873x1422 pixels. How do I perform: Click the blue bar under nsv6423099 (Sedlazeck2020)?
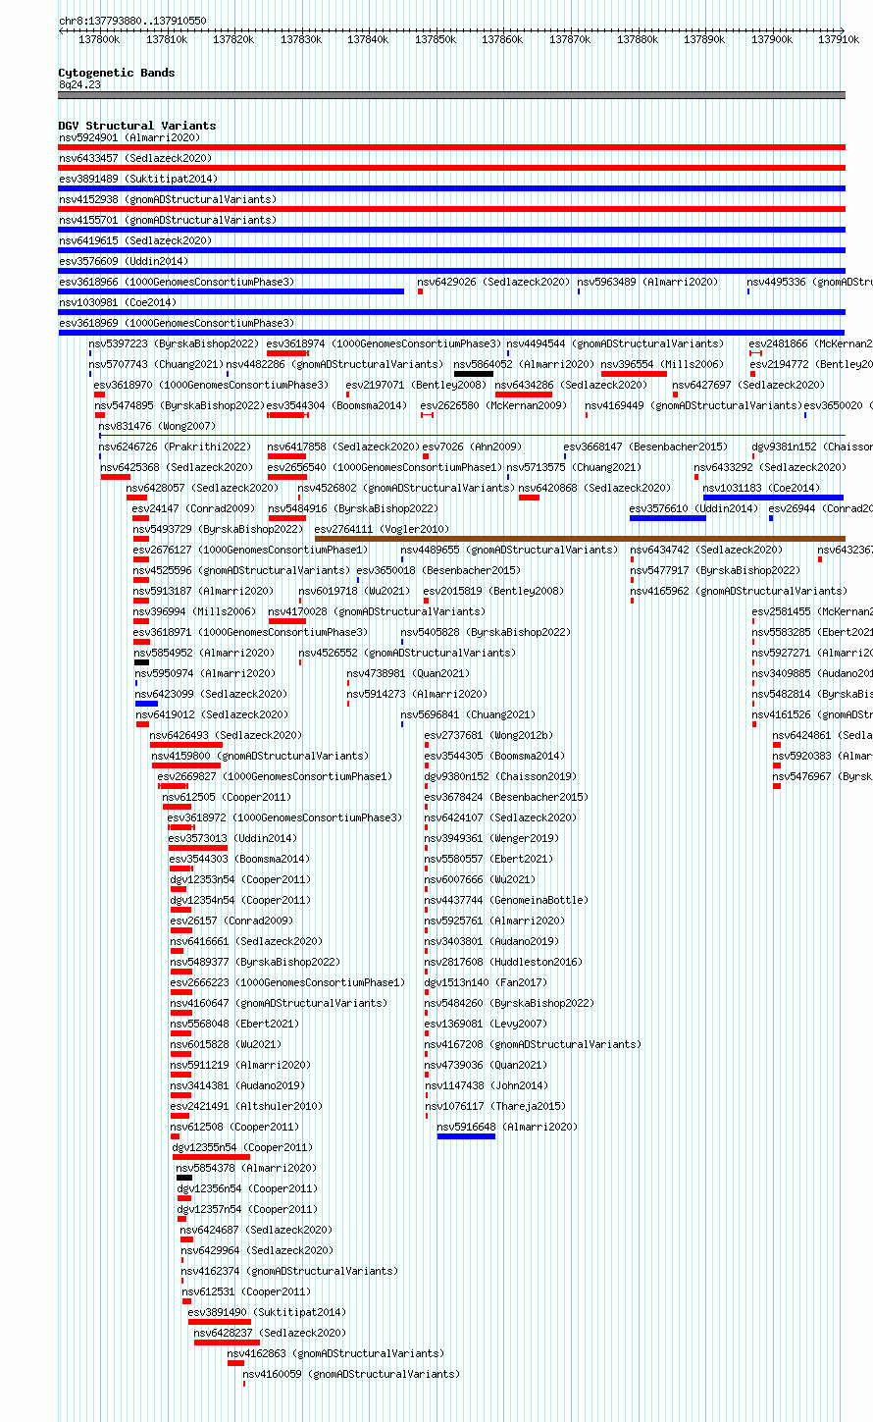[147, 704]
